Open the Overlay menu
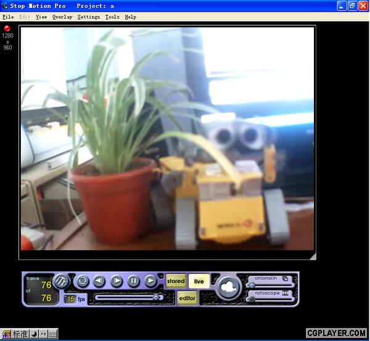The width and height of the screenshot is (370, 341). [62, 17]
